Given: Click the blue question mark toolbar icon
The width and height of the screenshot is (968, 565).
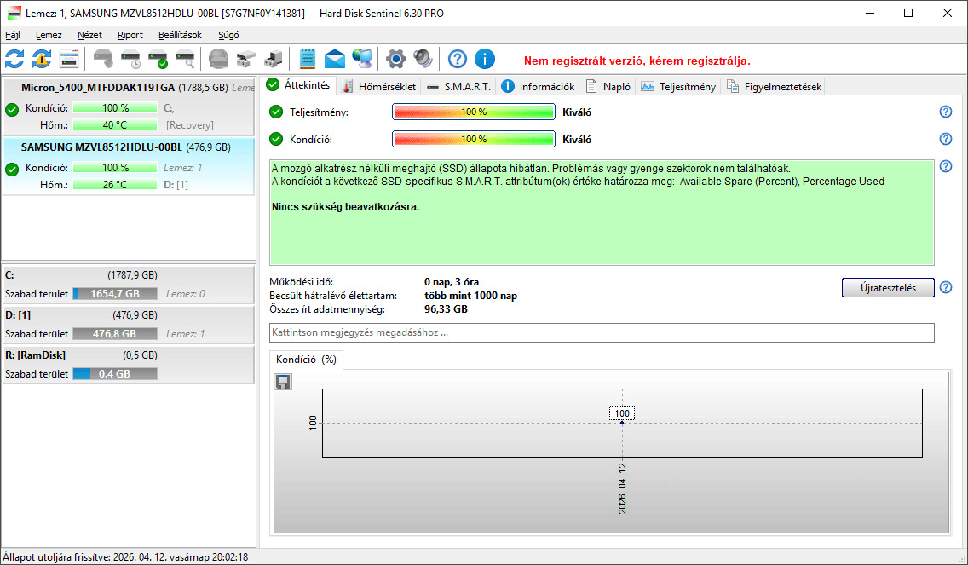Looking at the screenshot, I should pyautogui.click(x=458, y=60).
